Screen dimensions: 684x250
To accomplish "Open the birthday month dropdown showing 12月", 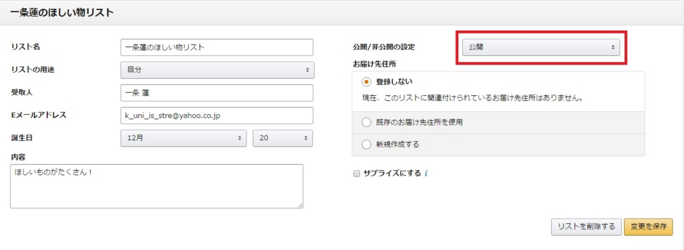I will coord(183,138).
